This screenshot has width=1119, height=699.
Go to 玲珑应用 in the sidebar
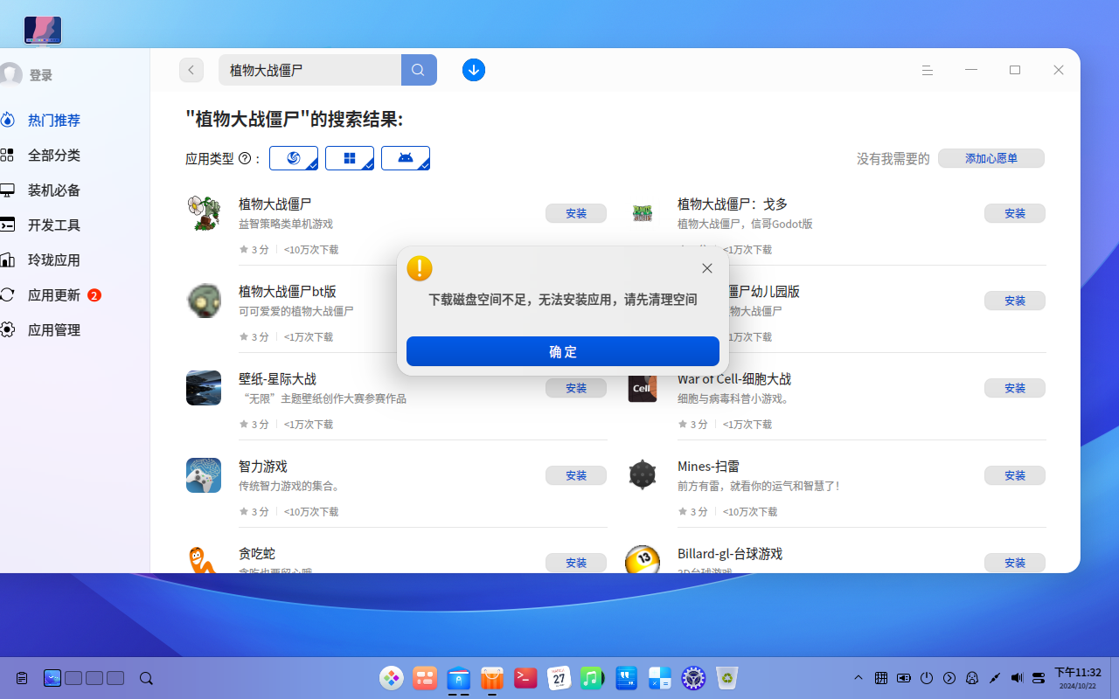53,260
